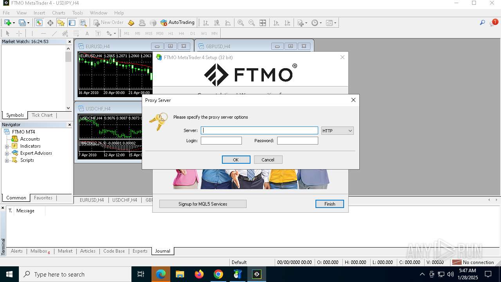
Task: Close the Market Watch panel
Action: coord(70,42)
